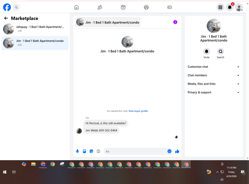Expand Media, files and links
Screen dimensions: 249x184
[214, 84]
